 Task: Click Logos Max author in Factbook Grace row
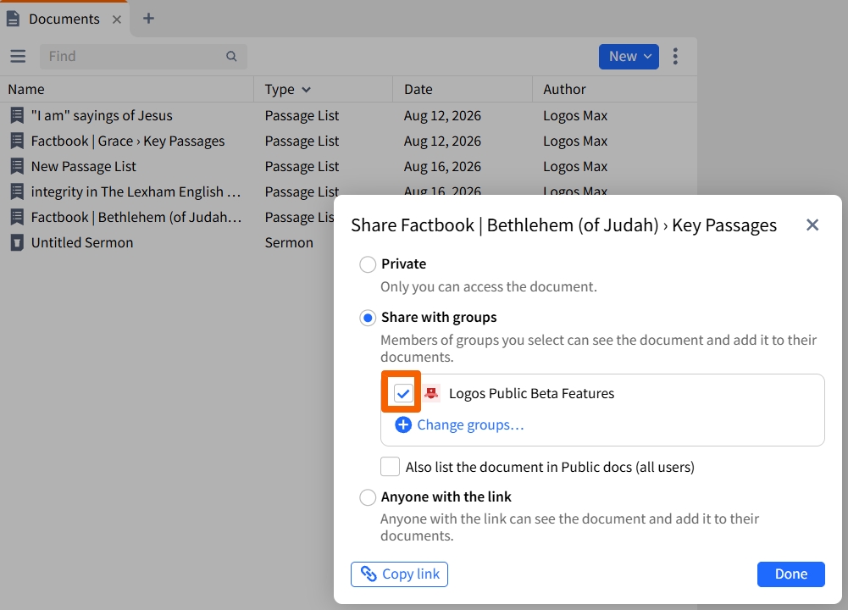[x=575, y=141]
